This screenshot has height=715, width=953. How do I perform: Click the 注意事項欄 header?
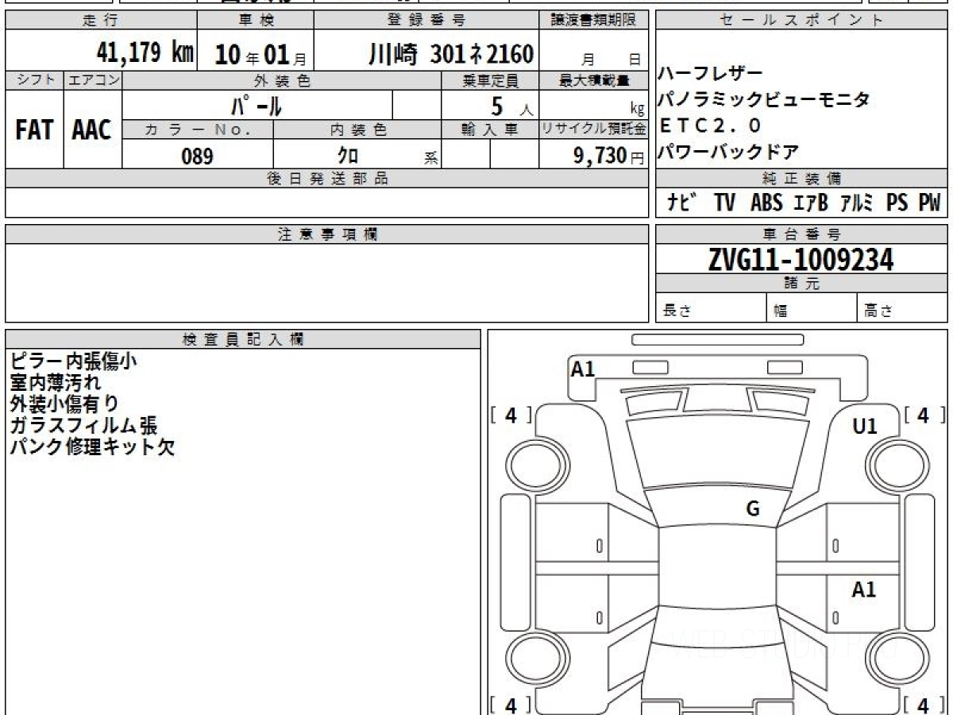tap(327, 234)
